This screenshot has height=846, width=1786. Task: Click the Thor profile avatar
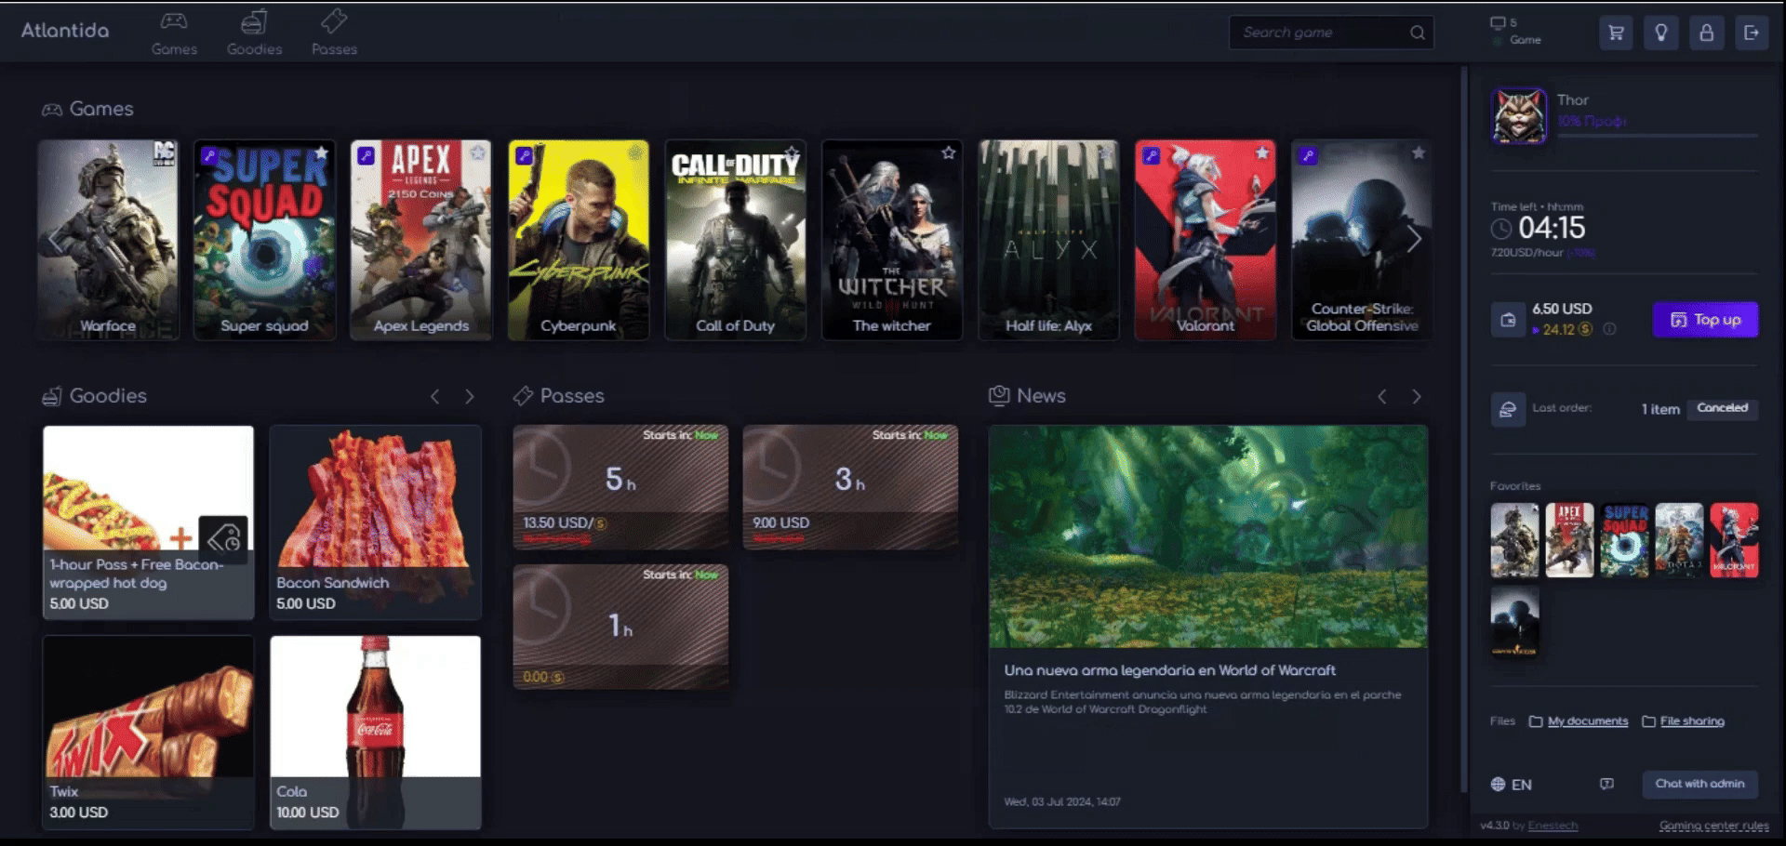[1519, 116]
